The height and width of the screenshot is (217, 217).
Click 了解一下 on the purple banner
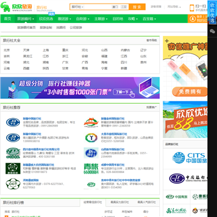point(122,92)
